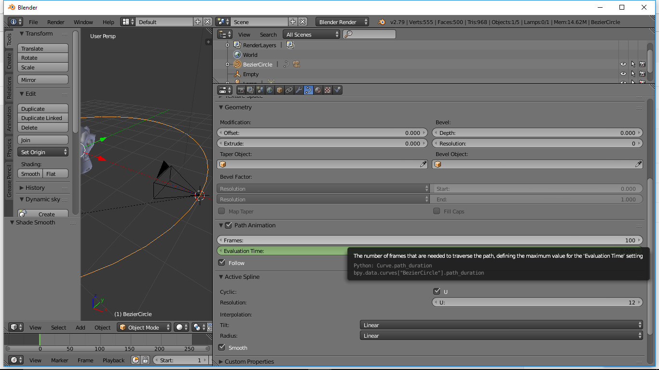This screenshot has height=370, width=659.
Task: Select the Object Constraints chain-link tab
Action: [289, 90]
